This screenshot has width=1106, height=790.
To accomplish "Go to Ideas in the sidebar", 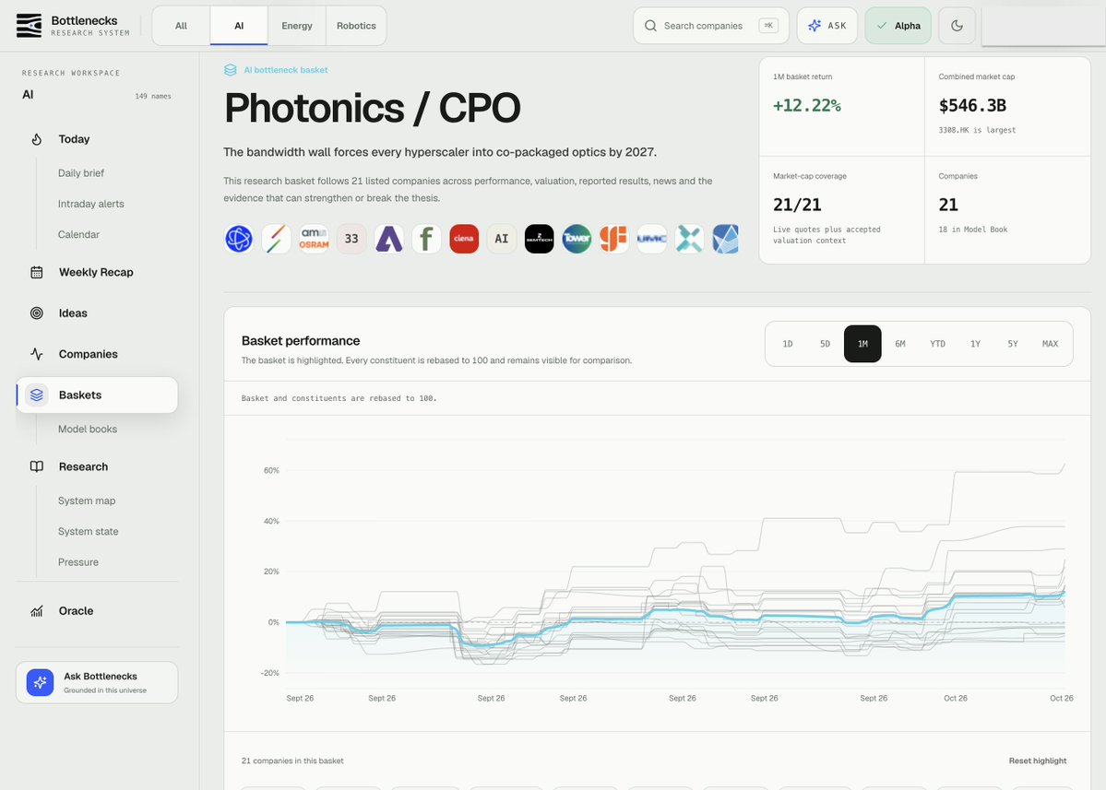I will [97, 312].
